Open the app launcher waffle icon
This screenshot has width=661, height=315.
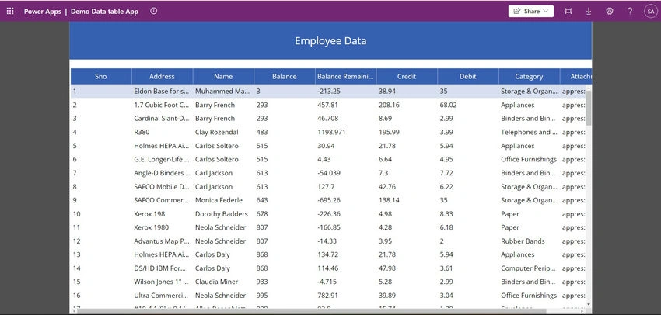(x=10, y=12)
